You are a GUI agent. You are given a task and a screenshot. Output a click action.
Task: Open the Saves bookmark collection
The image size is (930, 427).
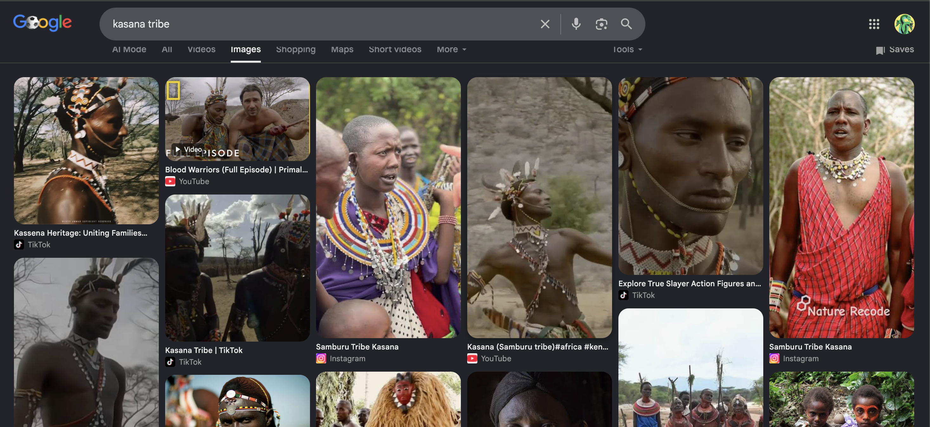895,49
